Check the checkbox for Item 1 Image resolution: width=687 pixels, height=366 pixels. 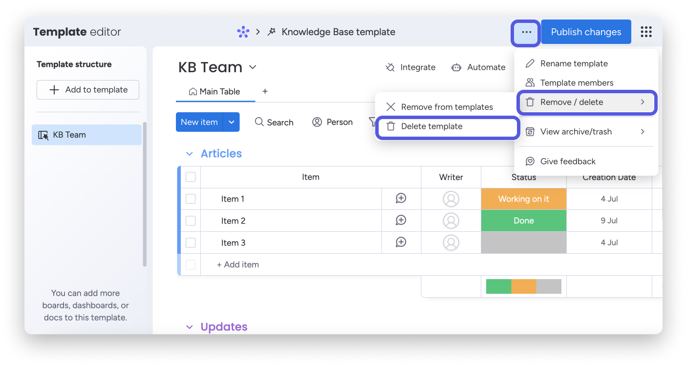click(x=191, y=199)
